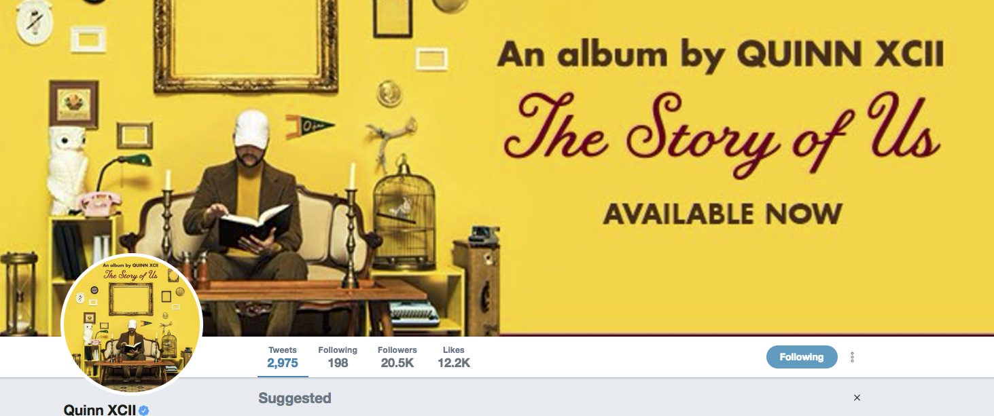The width and height of the screenshot is (994, 416).
Task: Select the Suggested section heading
Action: (295, 398)
